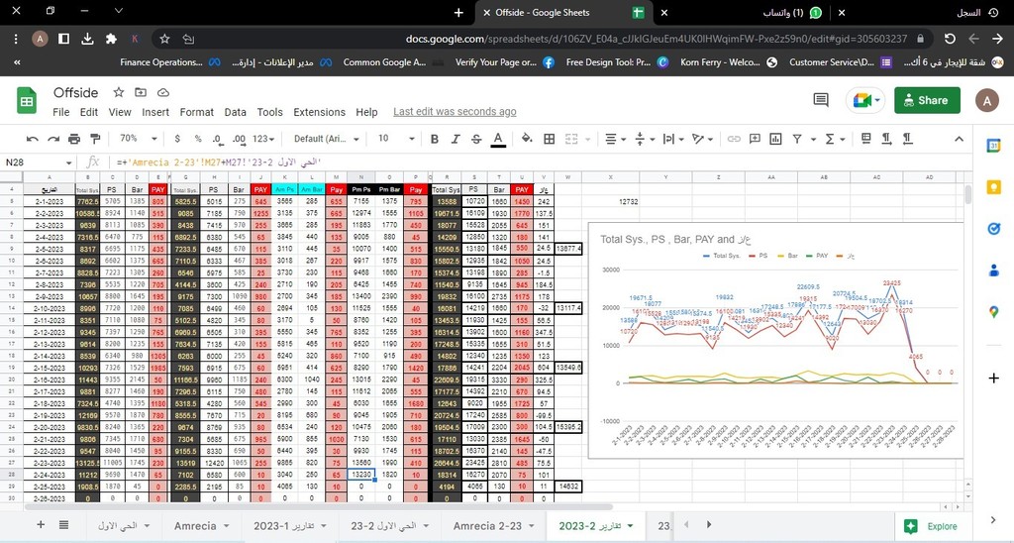Image resolution: width=1014 pixels, height=543 pixels.
Task: Activate the paint format tool
Action: (95, 139)
